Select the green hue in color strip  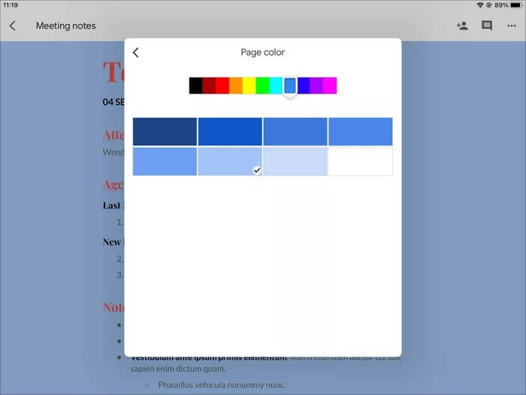[263, 86]
